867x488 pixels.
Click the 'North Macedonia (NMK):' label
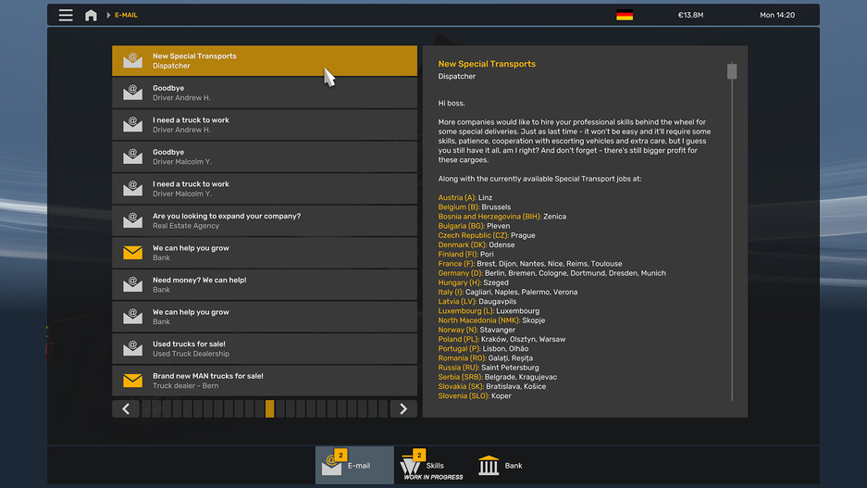[x=479, y=320]
